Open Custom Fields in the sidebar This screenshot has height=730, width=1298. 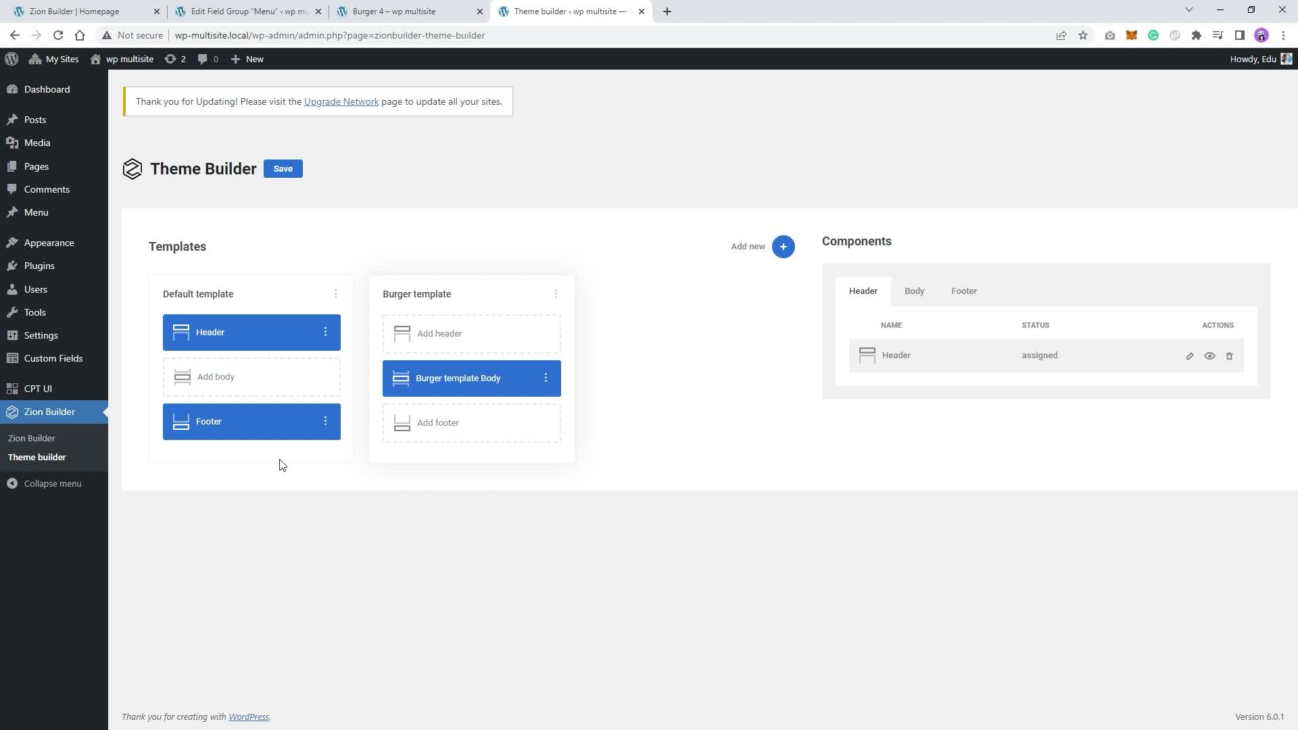click(x=54, y=358)
